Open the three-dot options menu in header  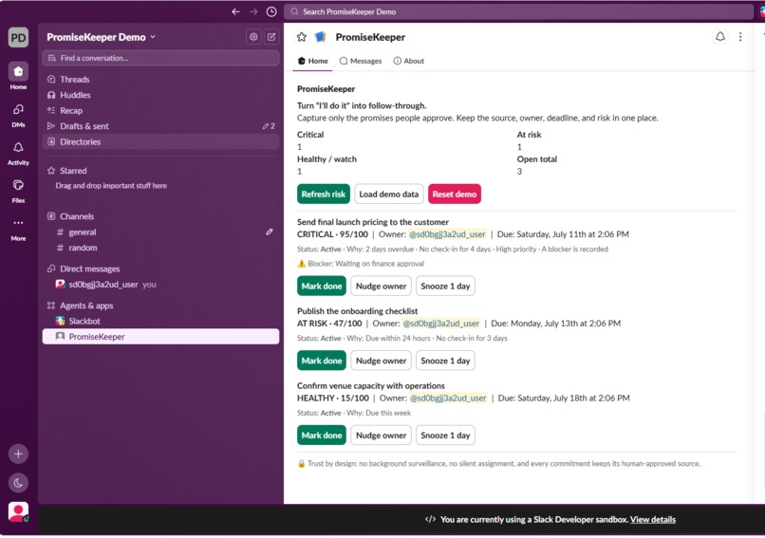pos(740,37)
